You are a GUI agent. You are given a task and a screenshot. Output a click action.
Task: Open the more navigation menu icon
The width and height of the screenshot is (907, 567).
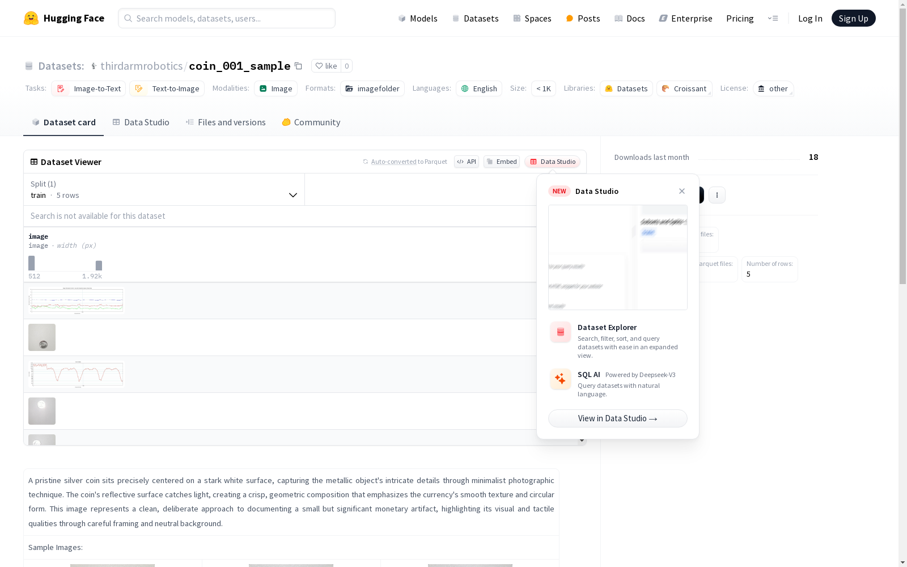point(773,18)
